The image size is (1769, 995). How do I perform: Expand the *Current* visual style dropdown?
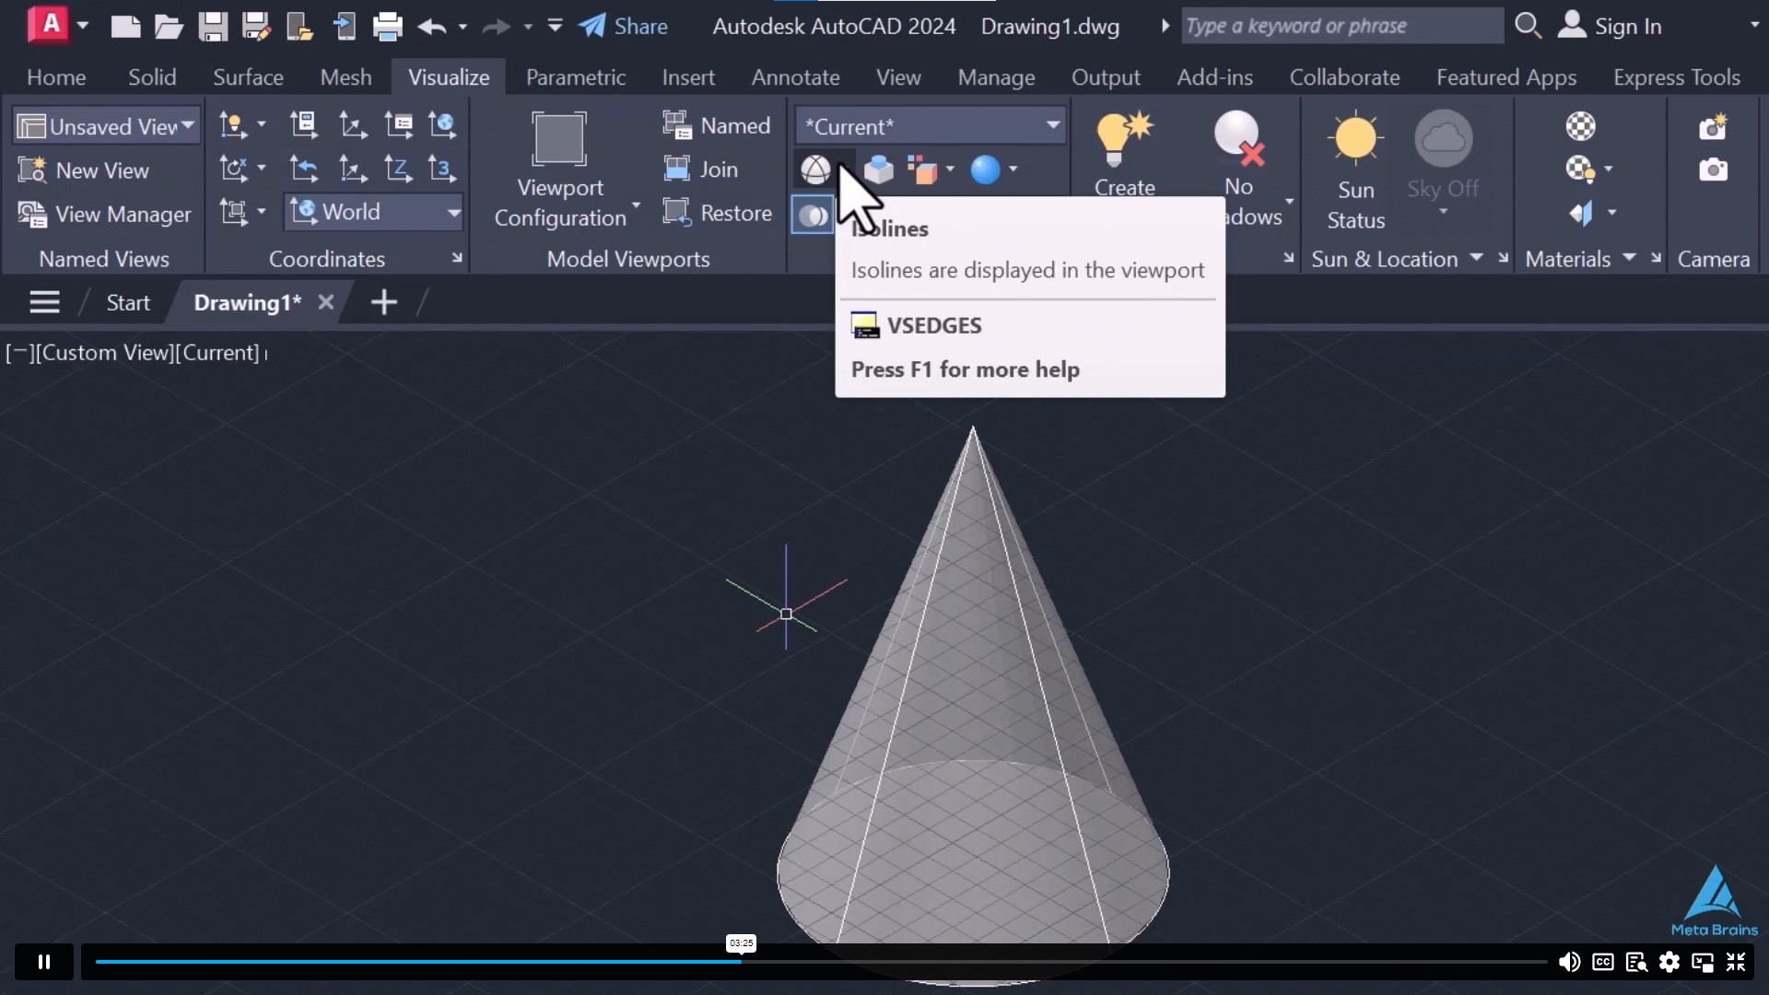1050,125
